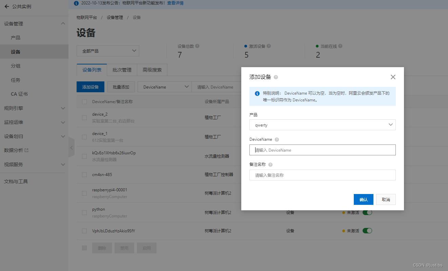Check the bottom bulk-action checkbox
Image resolution: width=448 pixels, height=271 pixels.
point(84,248)
